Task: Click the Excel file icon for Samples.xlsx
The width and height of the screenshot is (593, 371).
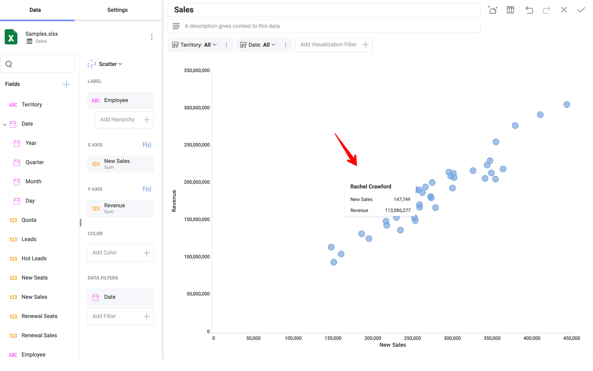Action: click(11, 37)
